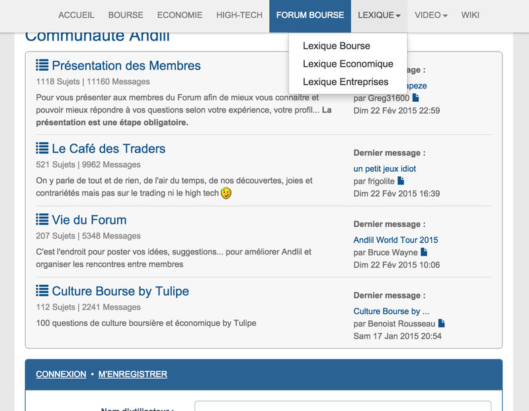The width and height of the screenshot is (529, 411).
Task: Click the M'ENREGISTRER link
Action: click(133, 374)
